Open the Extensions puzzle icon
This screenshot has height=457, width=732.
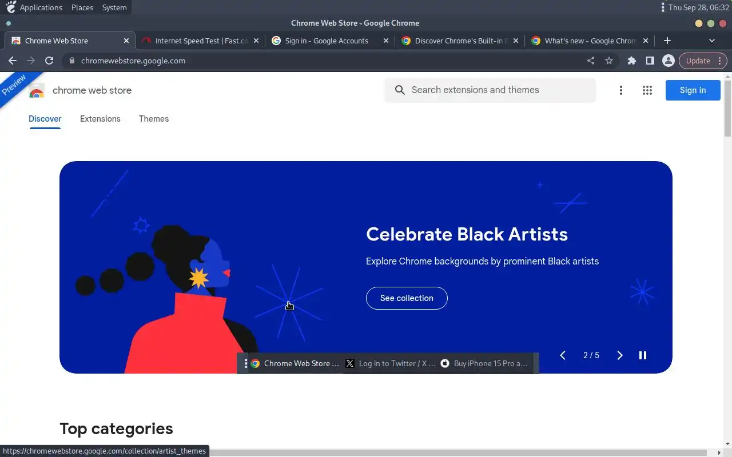pyautogui.click(x=632, y=61)
